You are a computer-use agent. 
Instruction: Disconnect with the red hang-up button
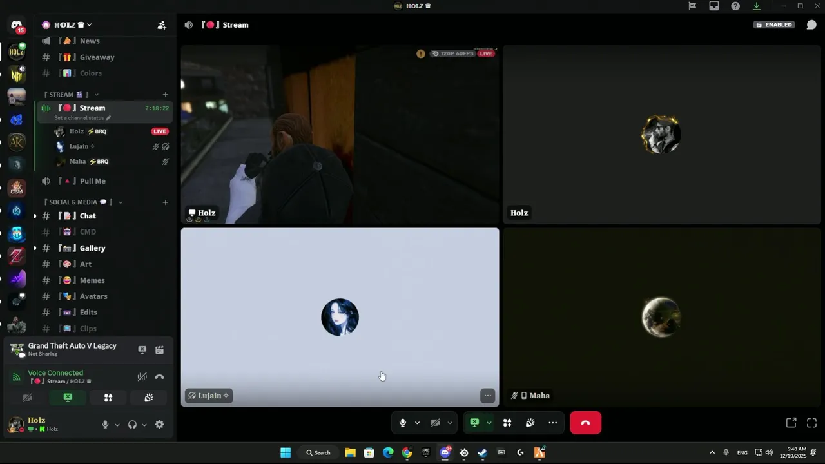point(585,423)
